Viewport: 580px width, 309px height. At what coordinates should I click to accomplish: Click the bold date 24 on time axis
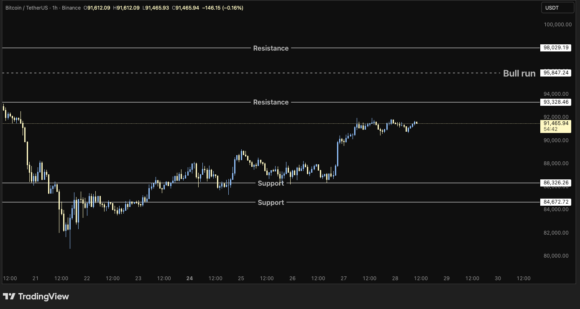coord(189,278)
